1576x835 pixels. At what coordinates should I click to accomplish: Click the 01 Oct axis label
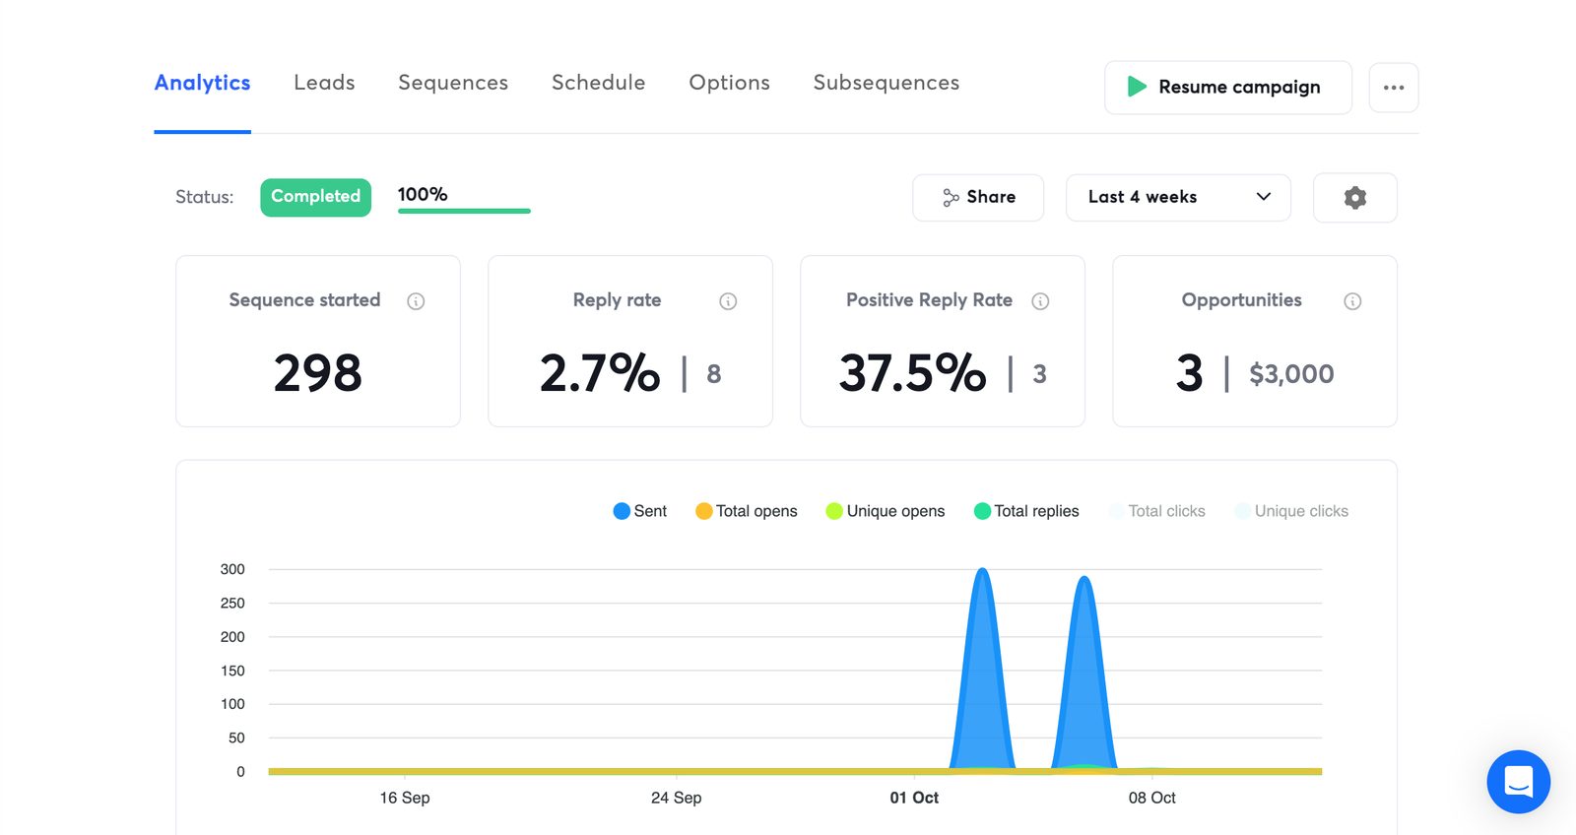point(914,798)
